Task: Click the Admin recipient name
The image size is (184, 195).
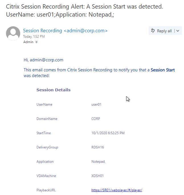Action: point(28,42)
